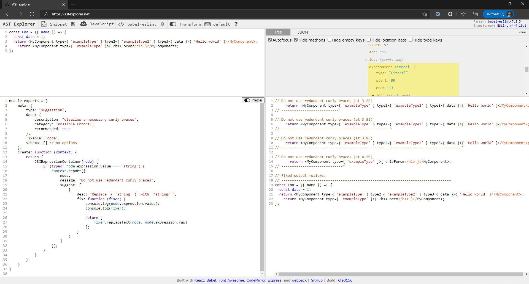Select the code brackets icon for babel-eslint
This screenshot has height=284, width=529.
121,24
